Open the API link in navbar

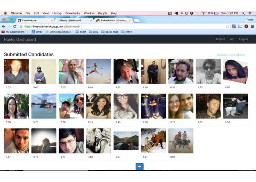(232, 39)
